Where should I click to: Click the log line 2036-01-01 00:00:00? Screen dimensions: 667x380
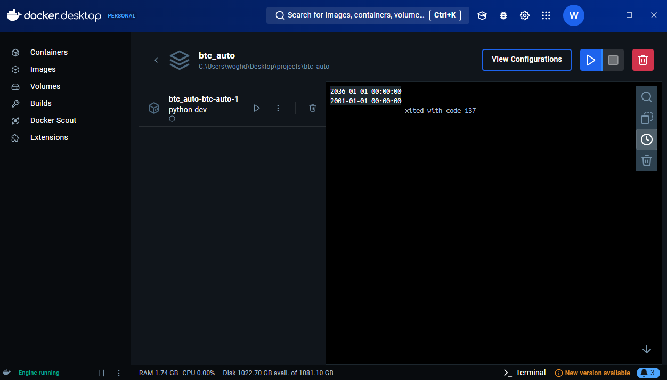(x=365, y=92)
